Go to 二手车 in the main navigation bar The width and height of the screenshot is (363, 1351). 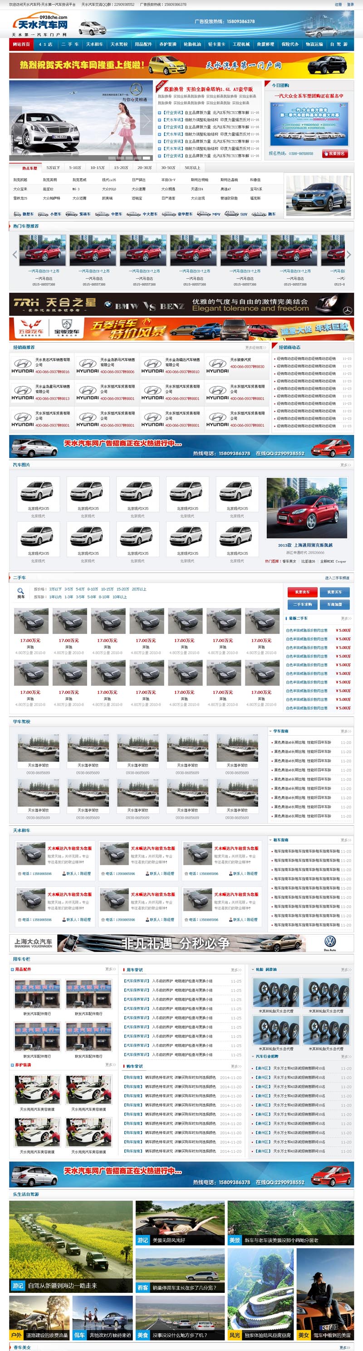[70, 45]
